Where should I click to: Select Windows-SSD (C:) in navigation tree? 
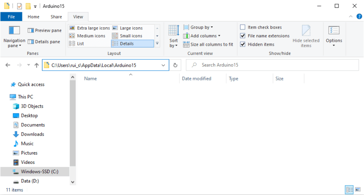click(39, 171)
